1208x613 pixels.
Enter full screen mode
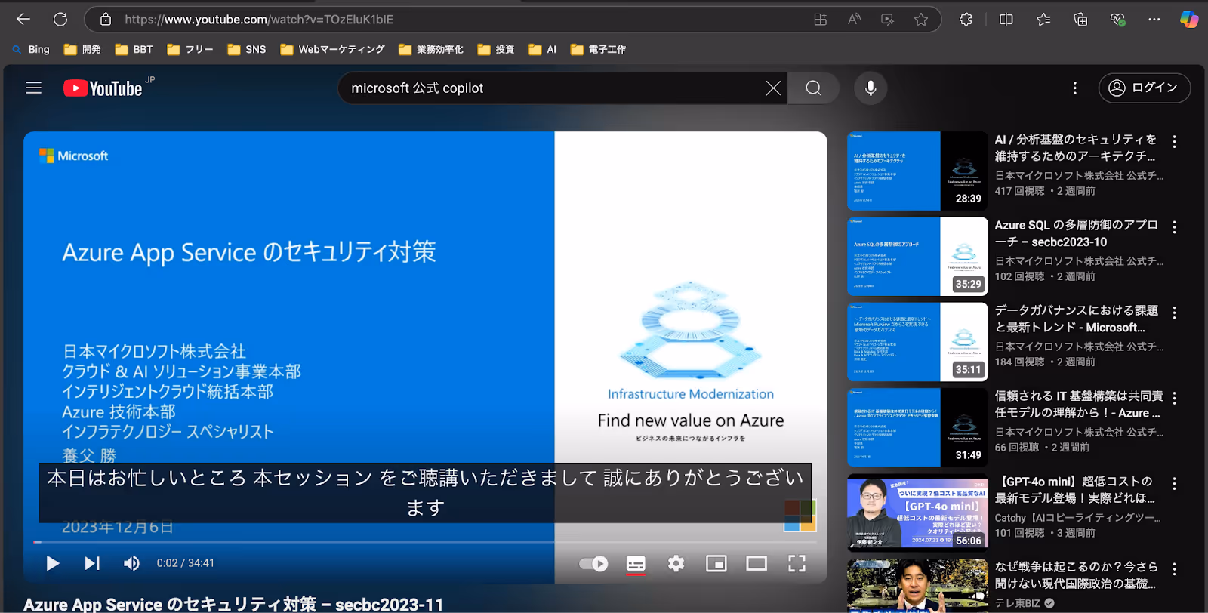click(x=797, y=563)
